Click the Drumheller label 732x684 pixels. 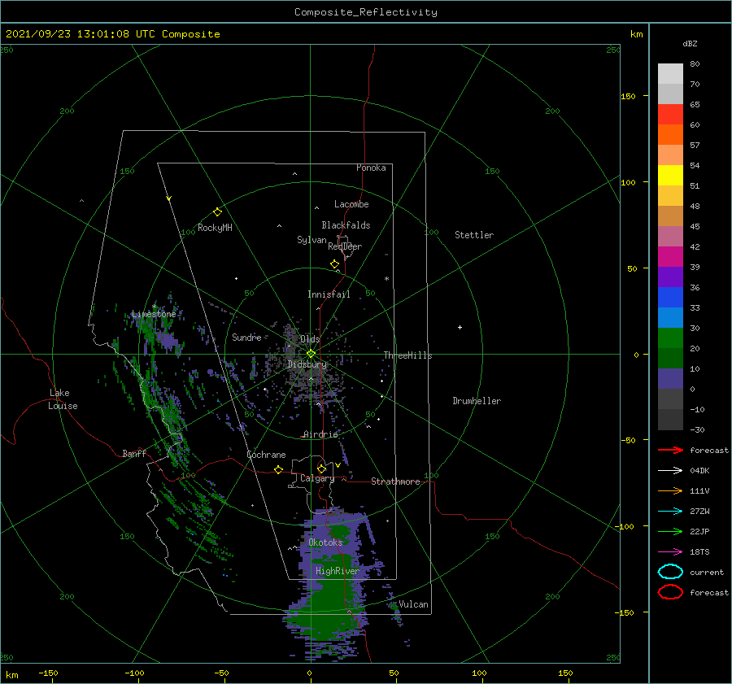477,401
